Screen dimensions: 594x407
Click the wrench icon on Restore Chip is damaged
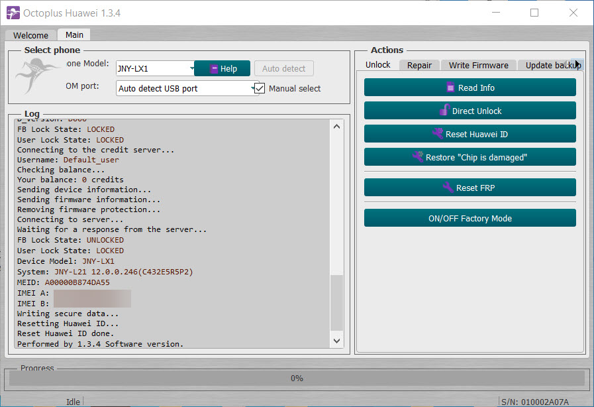click(x=418, y=156)
